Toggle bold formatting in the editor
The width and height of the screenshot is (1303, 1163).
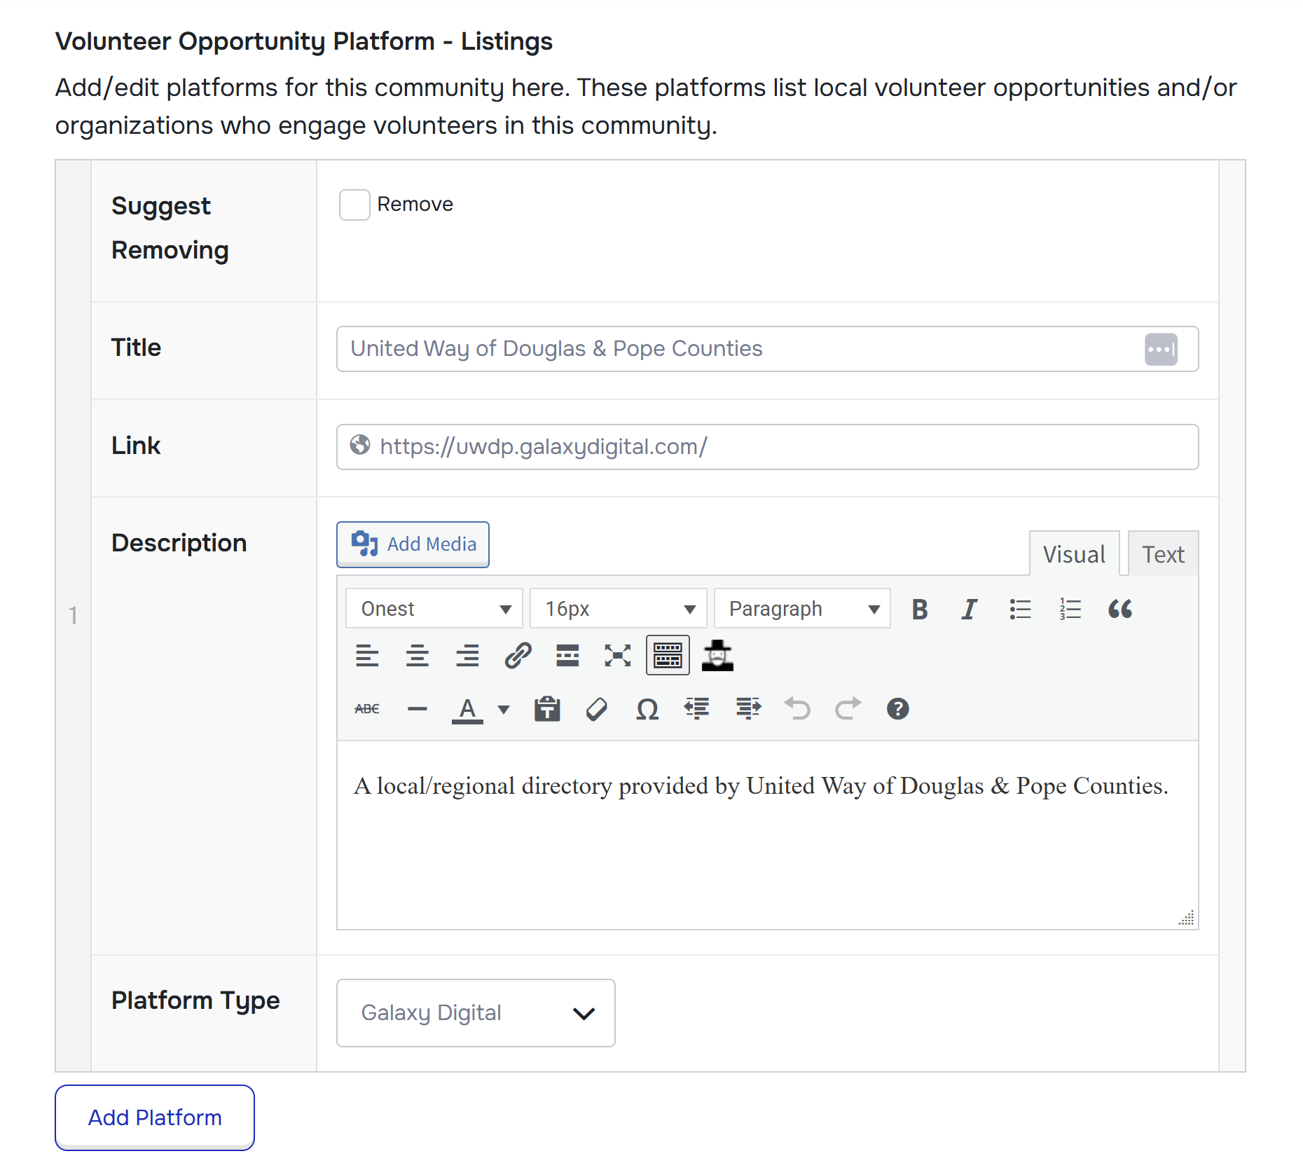[920, 610]
